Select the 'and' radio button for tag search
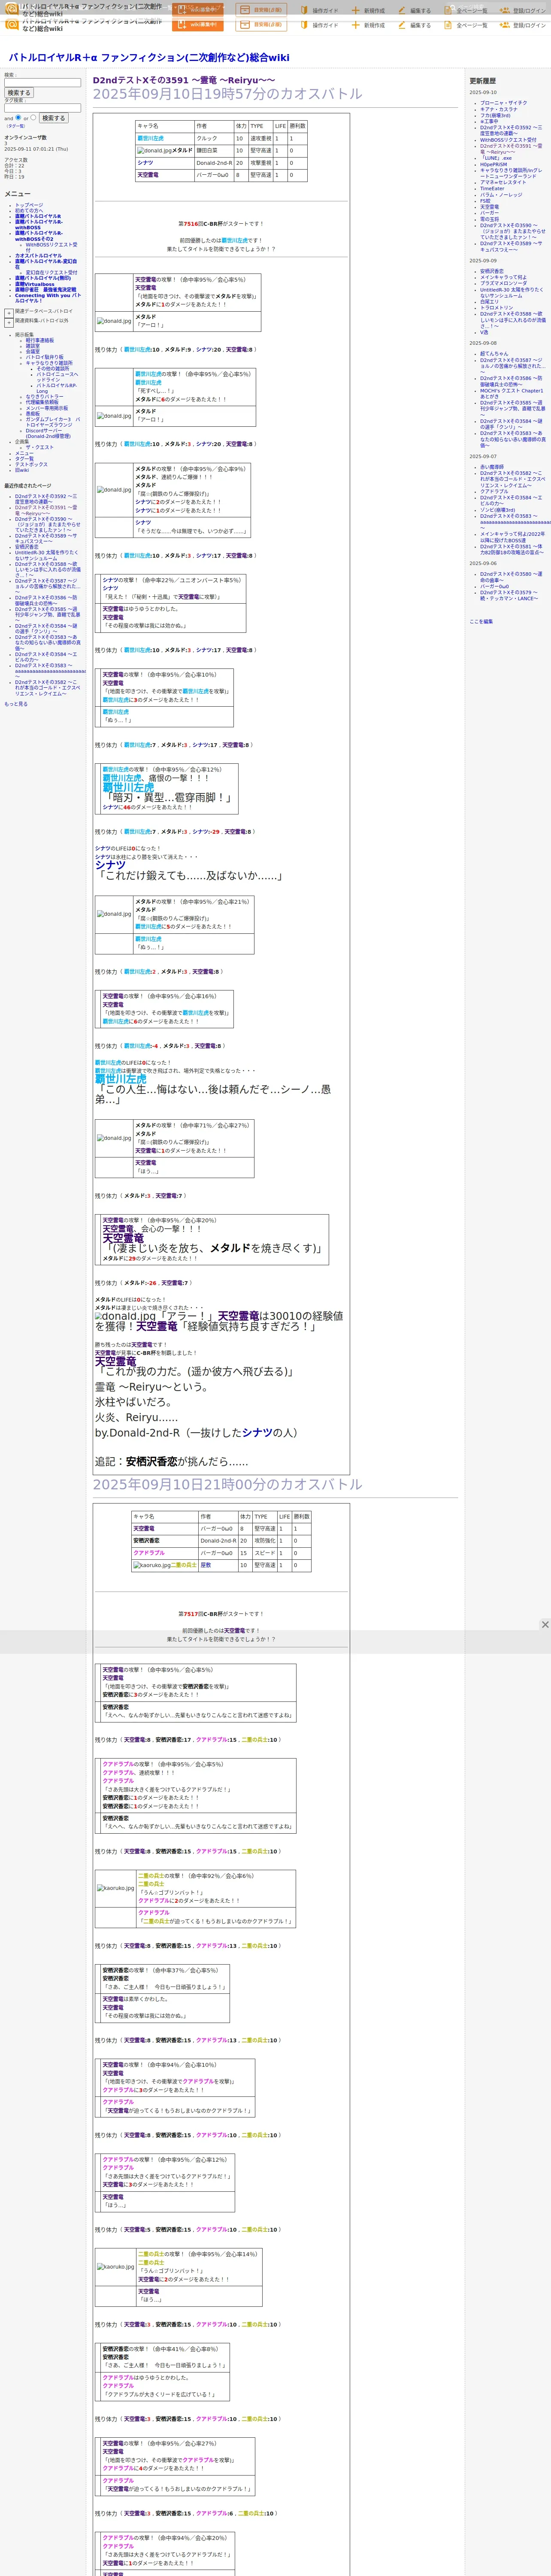The height and width of the screenshot is (2576, 551). pos(19,117)
